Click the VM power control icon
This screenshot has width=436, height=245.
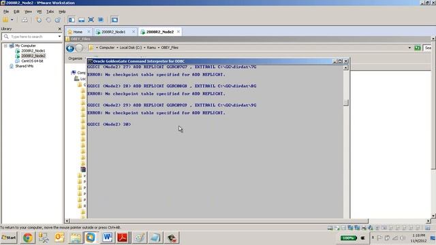tap(5, 20)
